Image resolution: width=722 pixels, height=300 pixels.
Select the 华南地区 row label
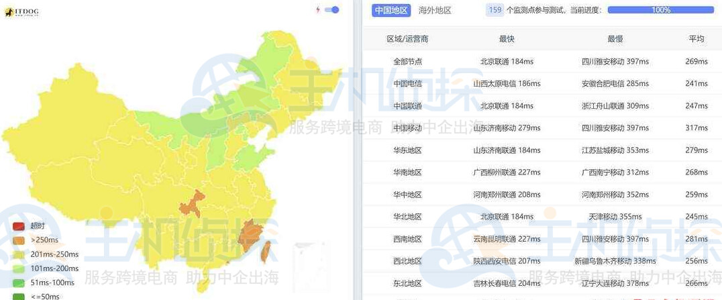coord(407,172)
